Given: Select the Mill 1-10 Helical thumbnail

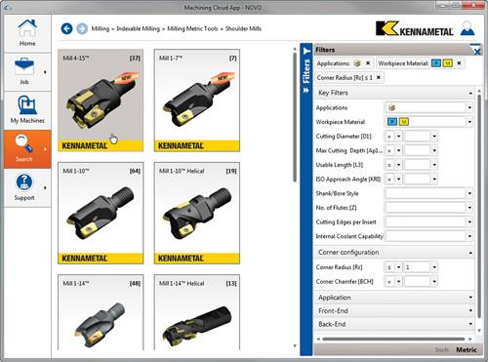Looking at the screenshot, I should point(197,213).
